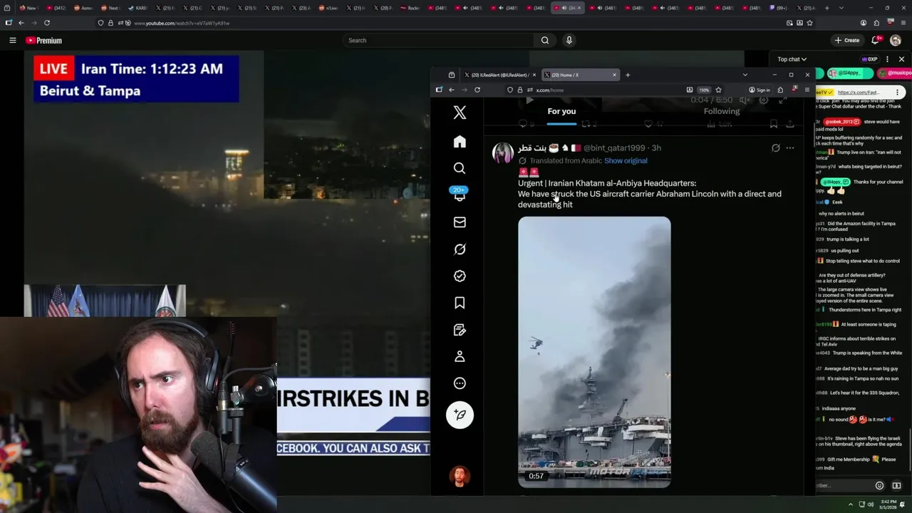The height and width of the screenshot is (513, 912).
Task: Click the YouTube search magnifier button
Action: pyautogui.click(x=545, y=41)
